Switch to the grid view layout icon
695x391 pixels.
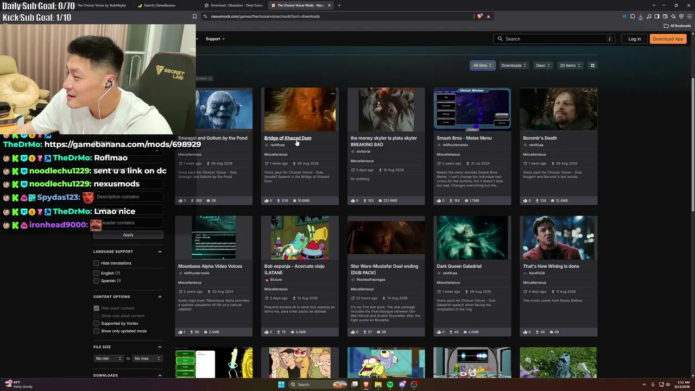point(592,65)
